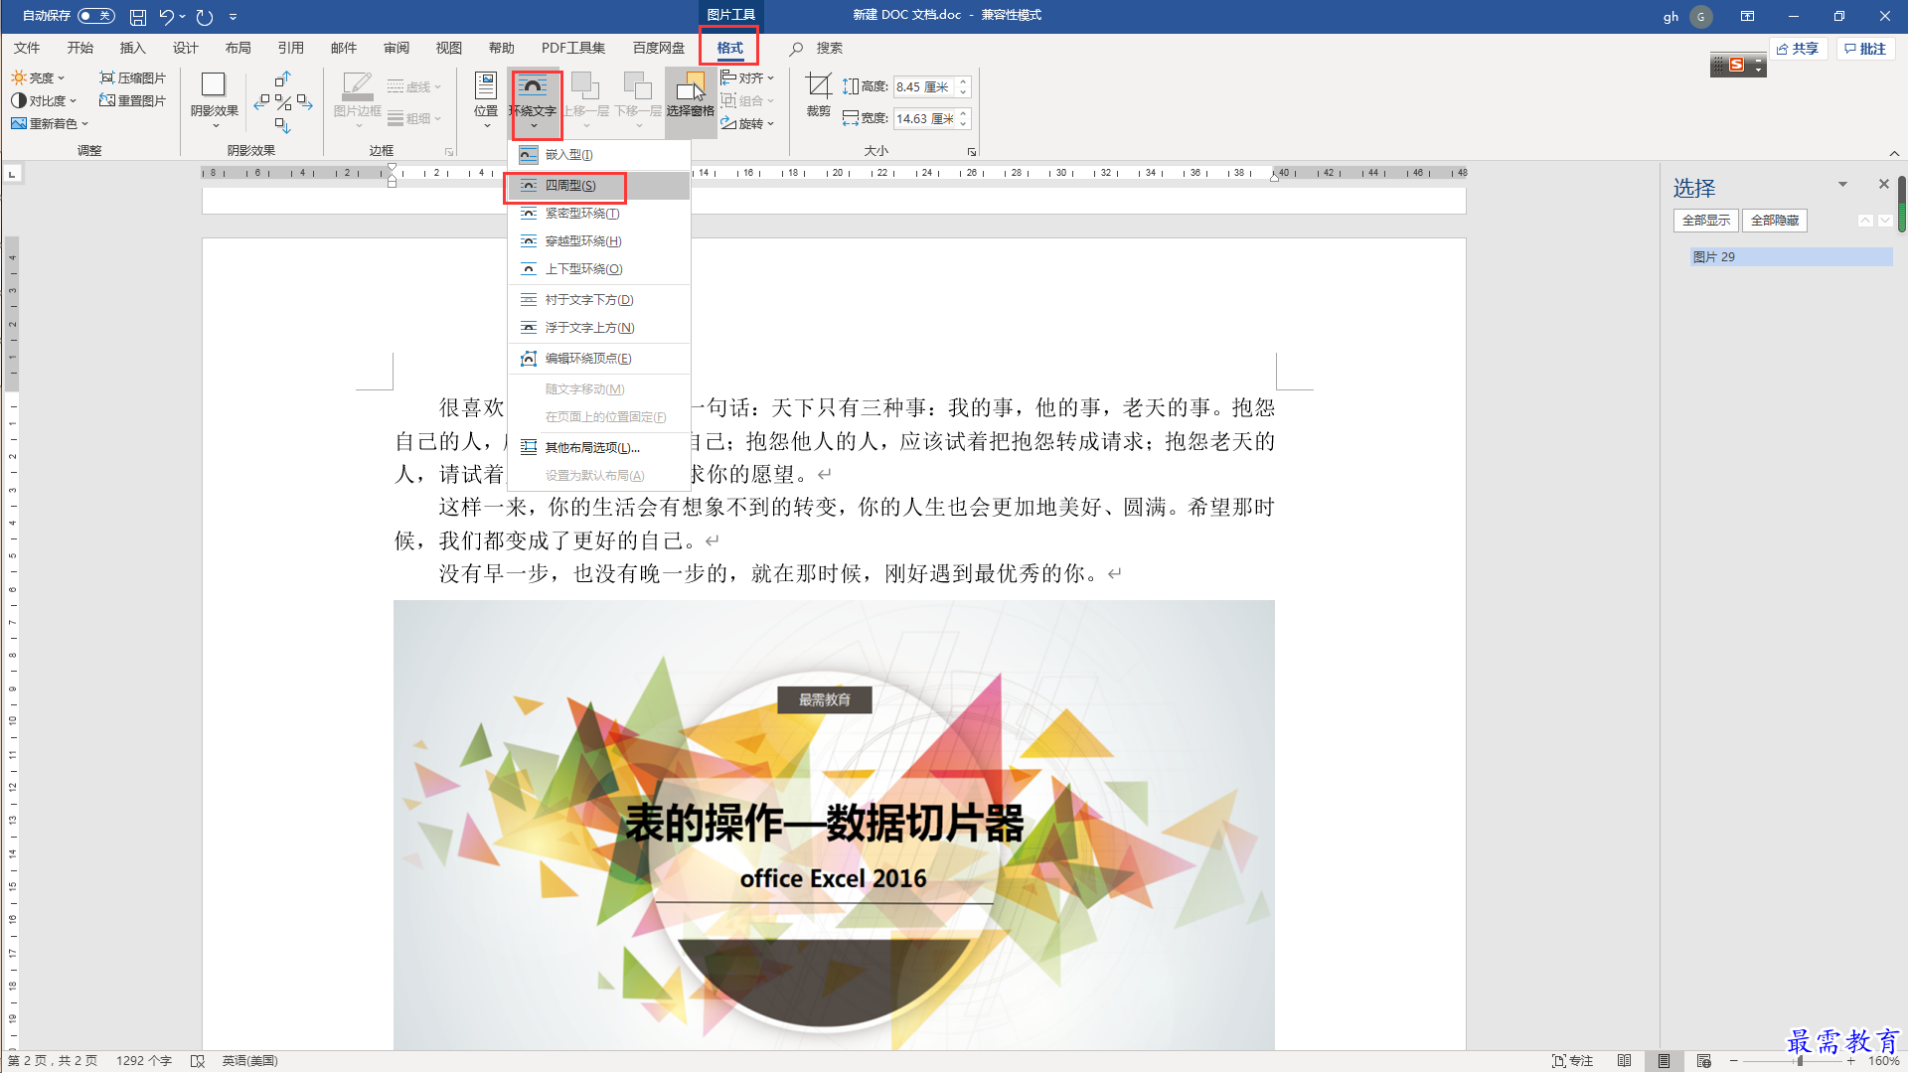Image resolution: width=1908 pixels, height=1073 pixels.
Task: Increase height with the up stepper
Action: 963,82
